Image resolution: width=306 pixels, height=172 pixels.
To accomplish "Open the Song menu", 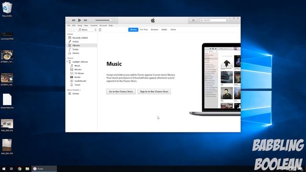I will click(x=80, y=25).
